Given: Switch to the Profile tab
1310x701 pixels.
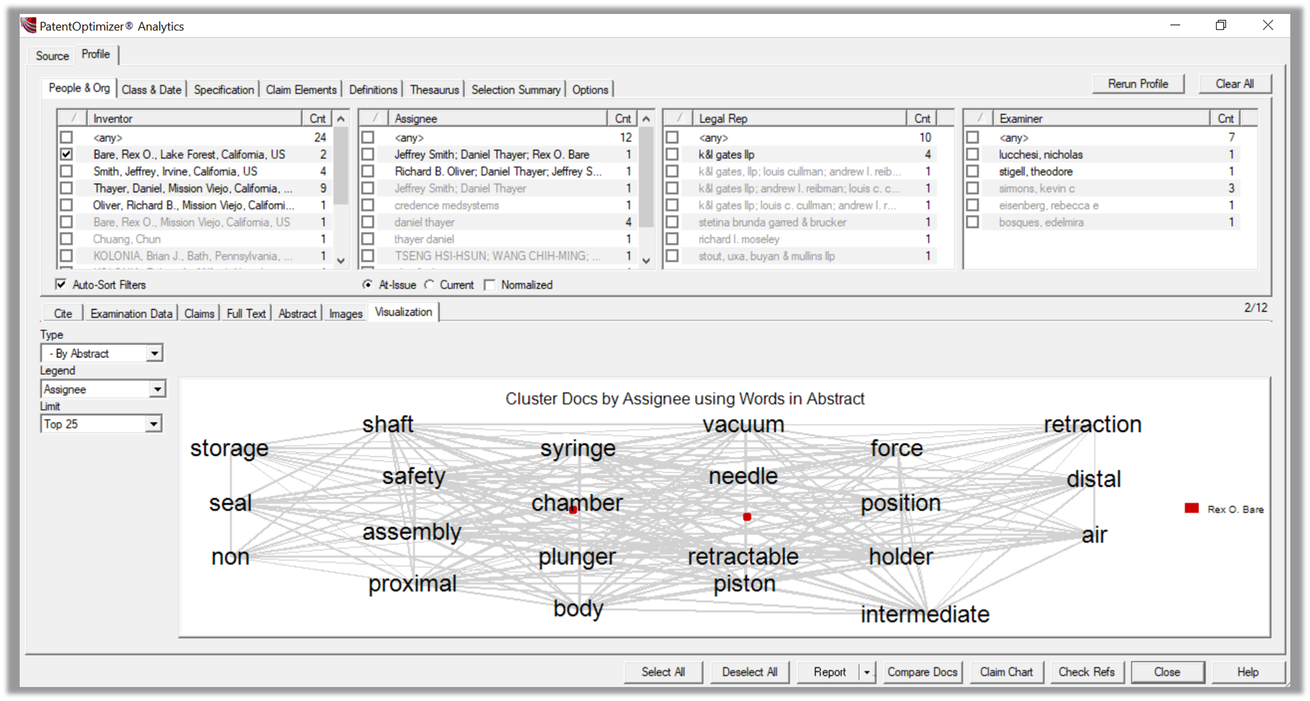Looking at the screenshot, I should coord(96,55).
